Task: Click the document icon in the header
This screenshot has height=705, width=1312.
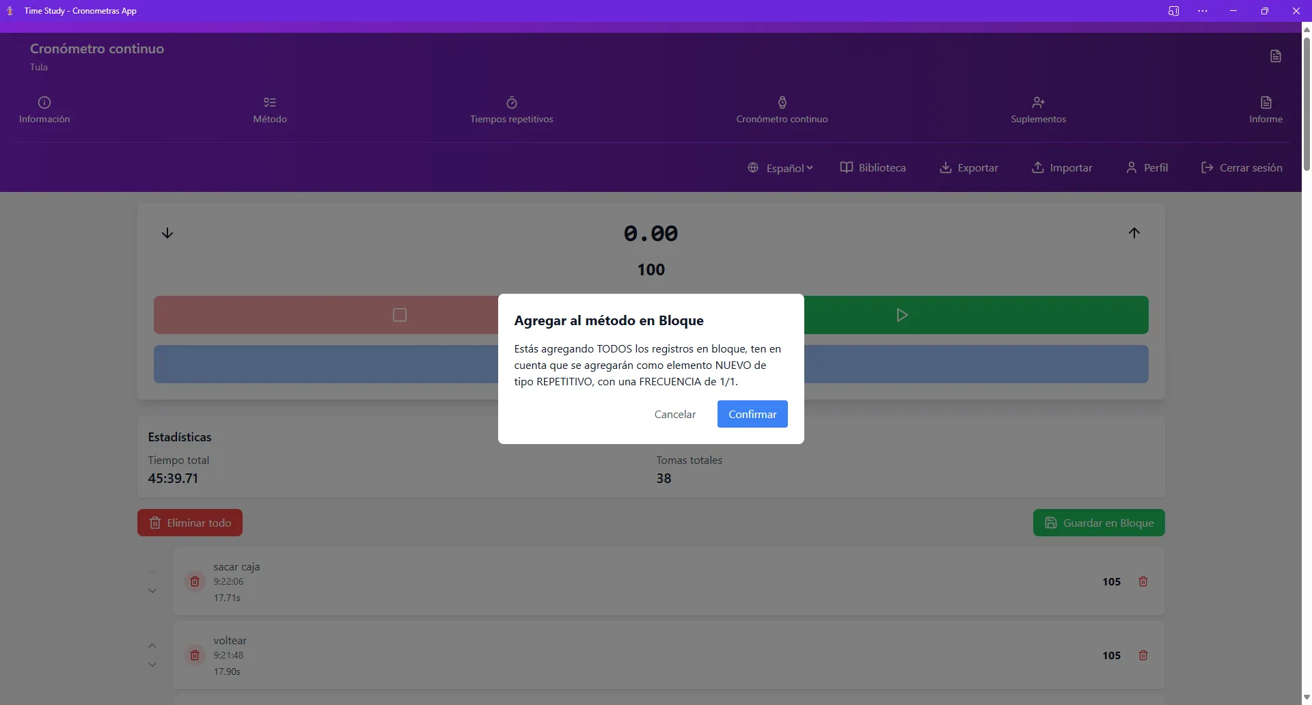Action: (1275, 56)
